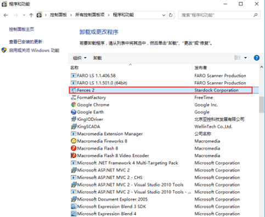Select FARO LS 1.1.406.58 icon
The height and width of the screenshot is (217, 265).
[74, 75]
